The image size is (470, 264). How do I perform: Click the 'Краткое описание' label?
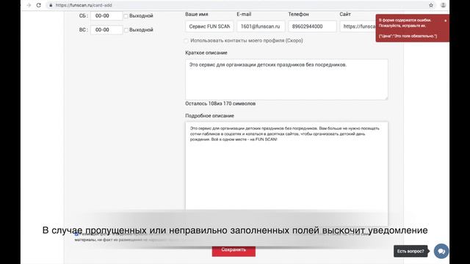pyautogui.click(x=206, y=53)
